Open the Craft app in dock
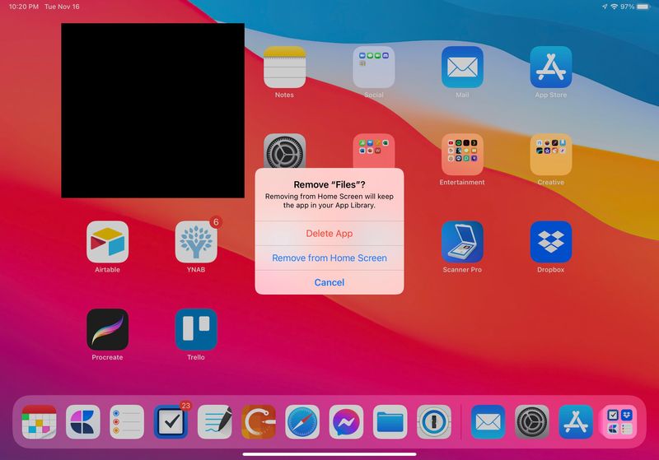659x460 pixels. pos(83,422)
